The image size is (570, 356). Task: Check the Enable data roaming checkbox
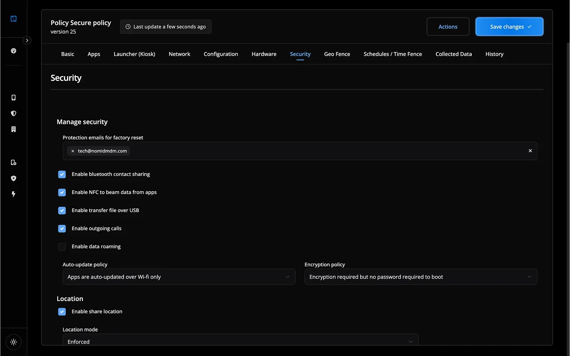tap(62, 247)
